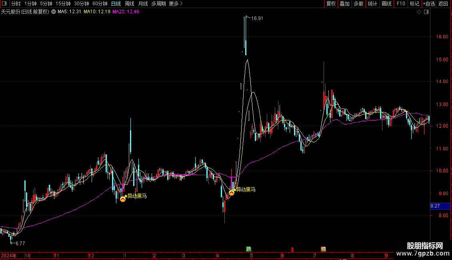Open indicator dropdown next to stock name

[x=54, y=12]
